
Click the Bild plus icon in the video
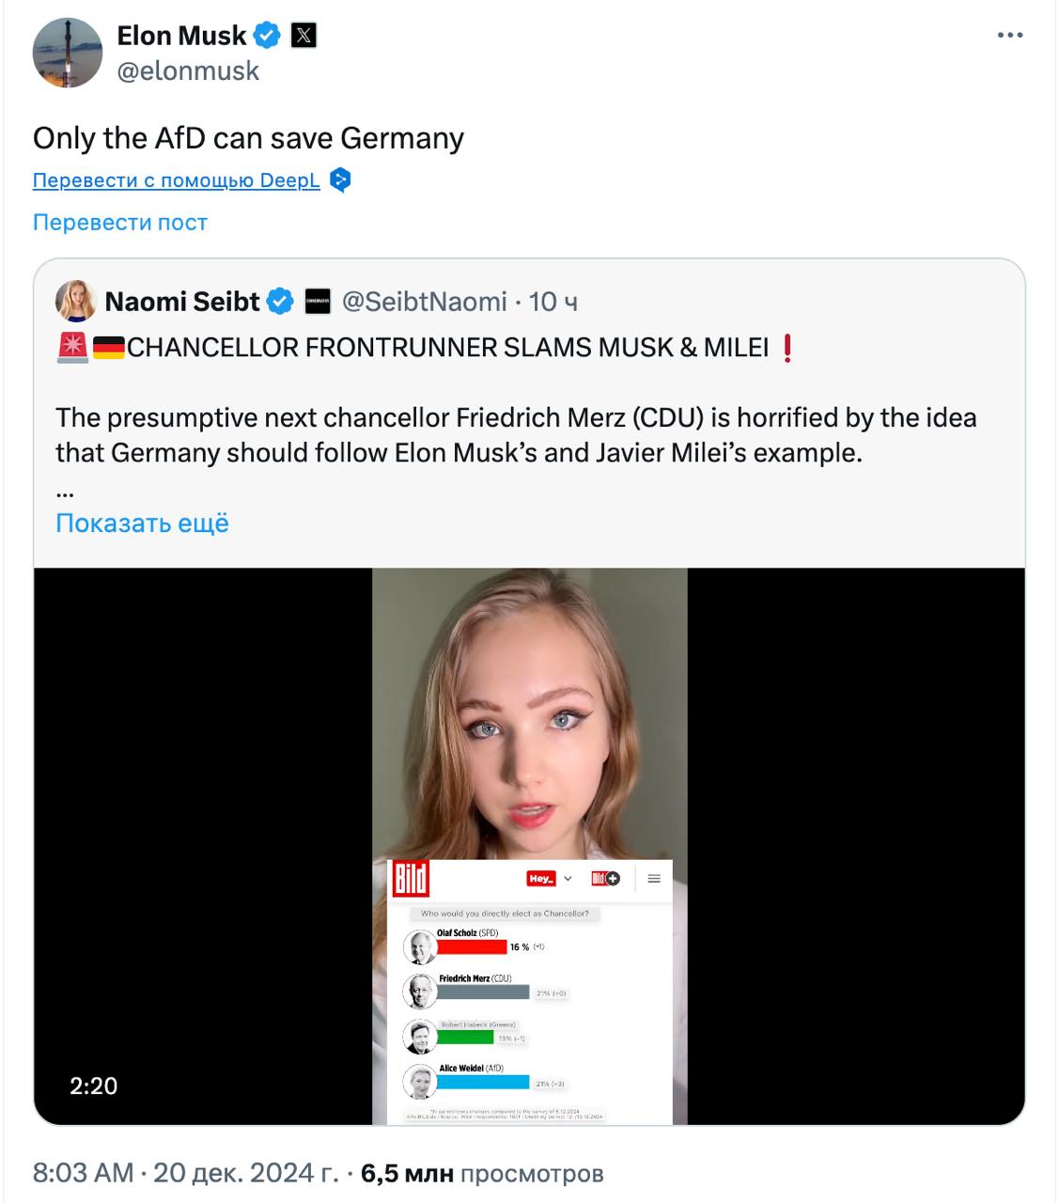[605, 879]
